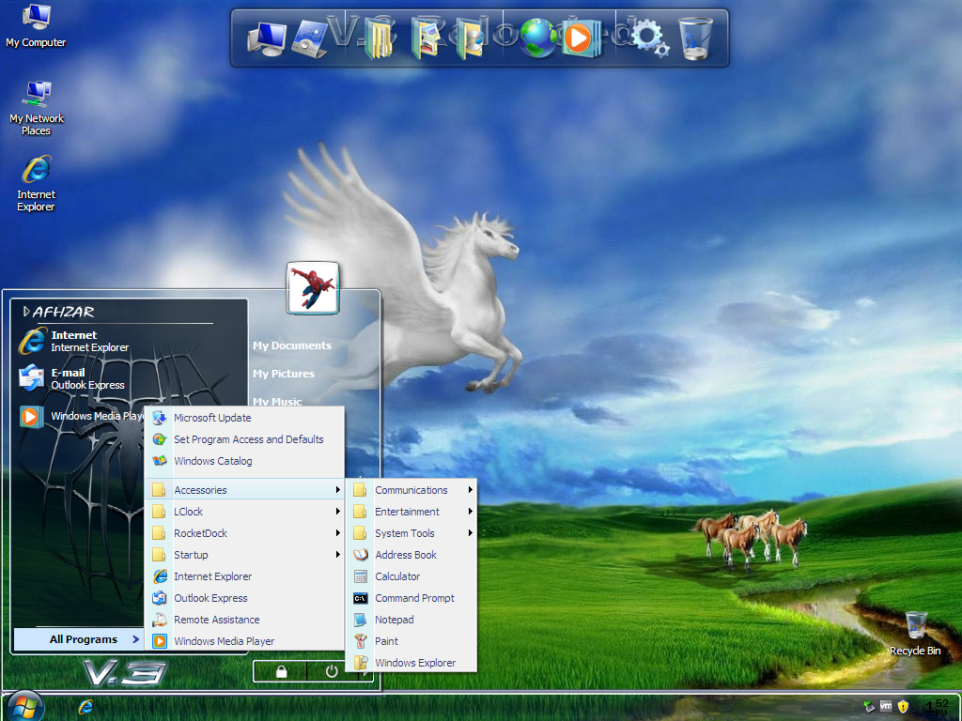Expand the RocketDock folder

tap(244, 533)
